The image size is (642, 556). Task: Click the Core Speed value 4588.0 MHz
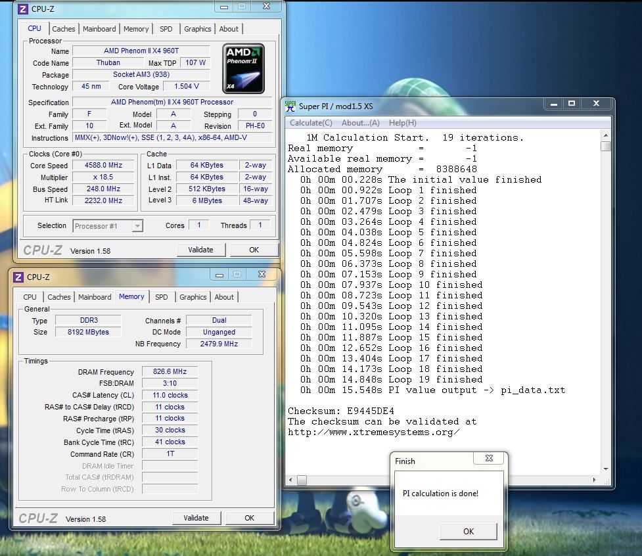click(x=103, y=166)
